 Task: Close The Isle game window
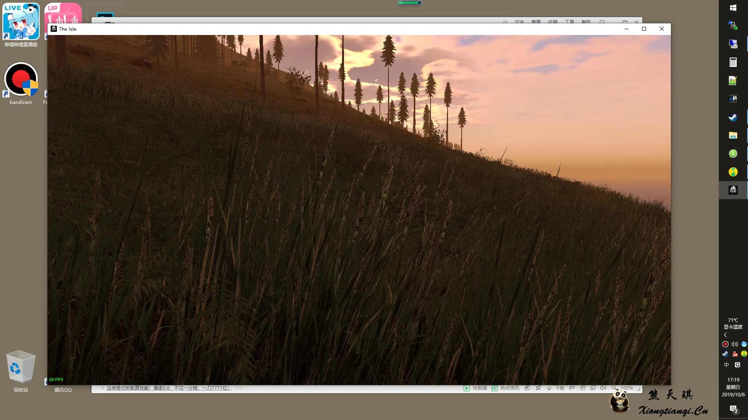click(662, 29)
